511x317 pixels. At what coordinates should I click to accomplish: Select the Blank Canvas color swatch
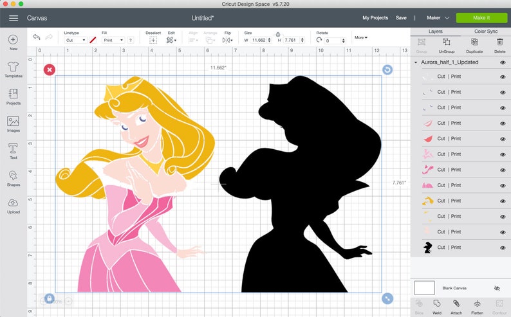[x=424, y=288]
